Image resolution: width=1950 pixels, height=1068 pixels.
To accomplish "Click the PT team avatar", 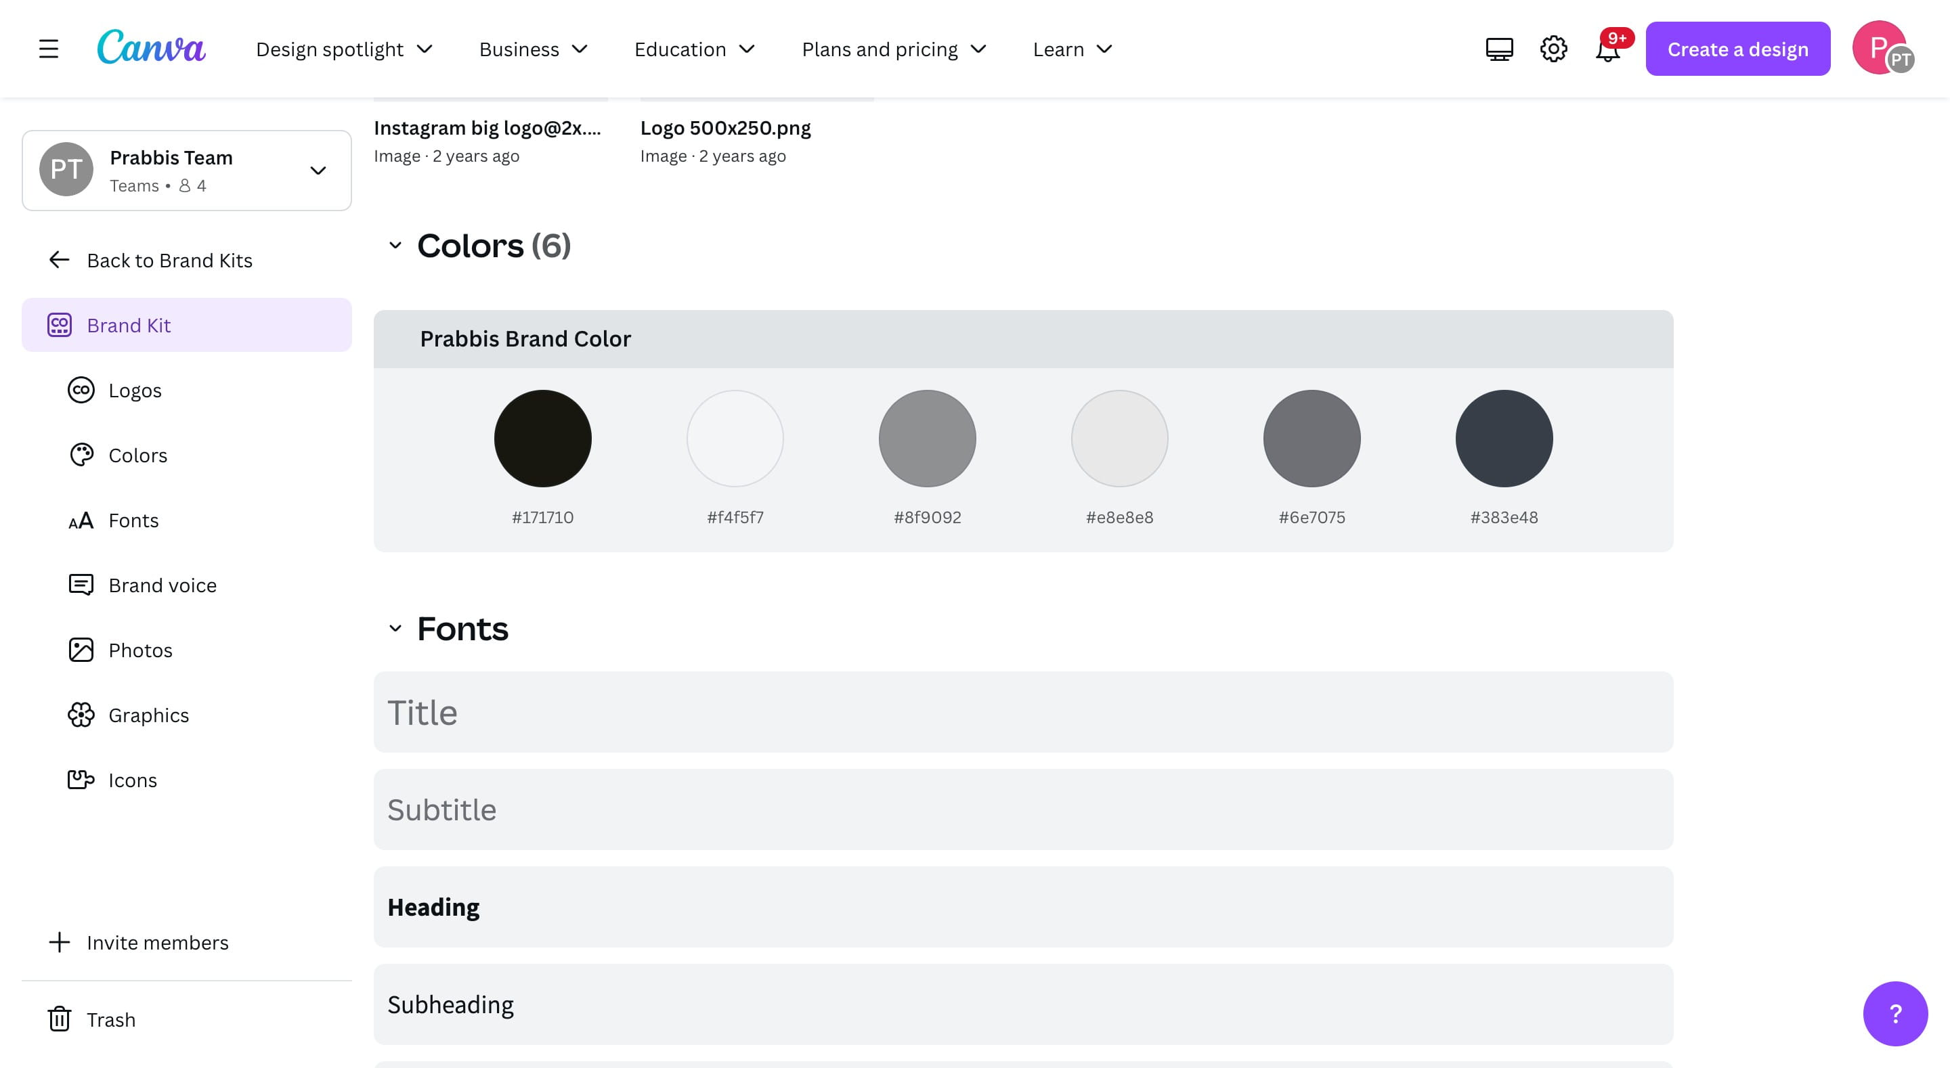I will tap(66, 169).
